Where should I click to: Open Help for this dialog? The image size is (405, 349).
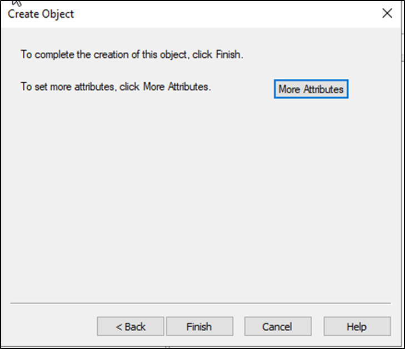[357, 327]
